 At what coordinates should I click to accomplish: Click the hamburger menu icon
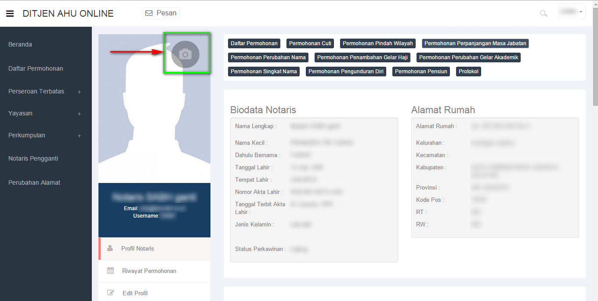[x=10, y=14]
